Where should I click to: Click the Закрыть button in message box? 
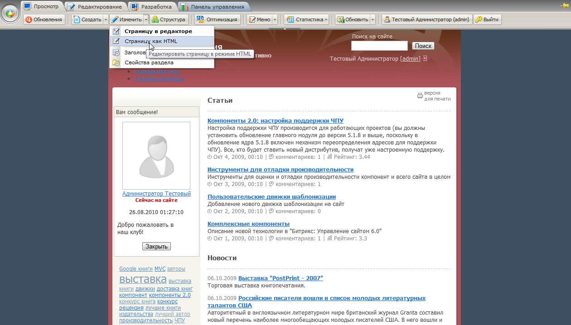(x=156, y=247)
